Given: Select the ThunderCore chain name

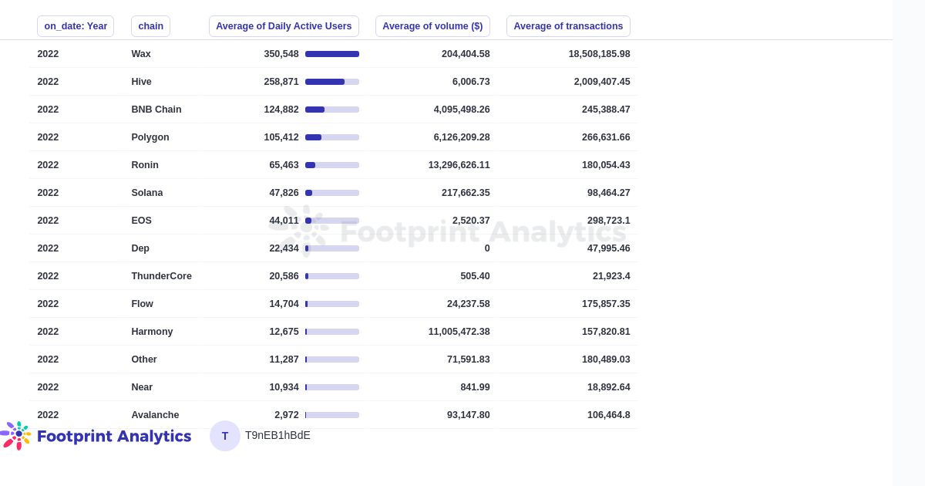Looking at the screenshot, I should [162, 276].
